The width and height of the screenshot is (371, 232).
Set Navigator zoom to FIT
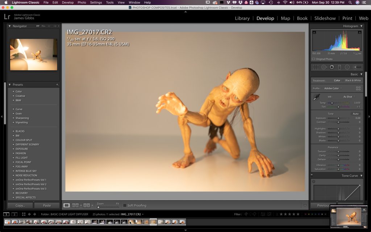click(x=38, y=26)
